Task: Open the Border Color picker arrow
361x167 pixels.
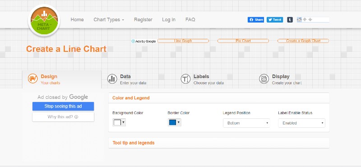Action: pyautogui.click(x=179, y=122)
